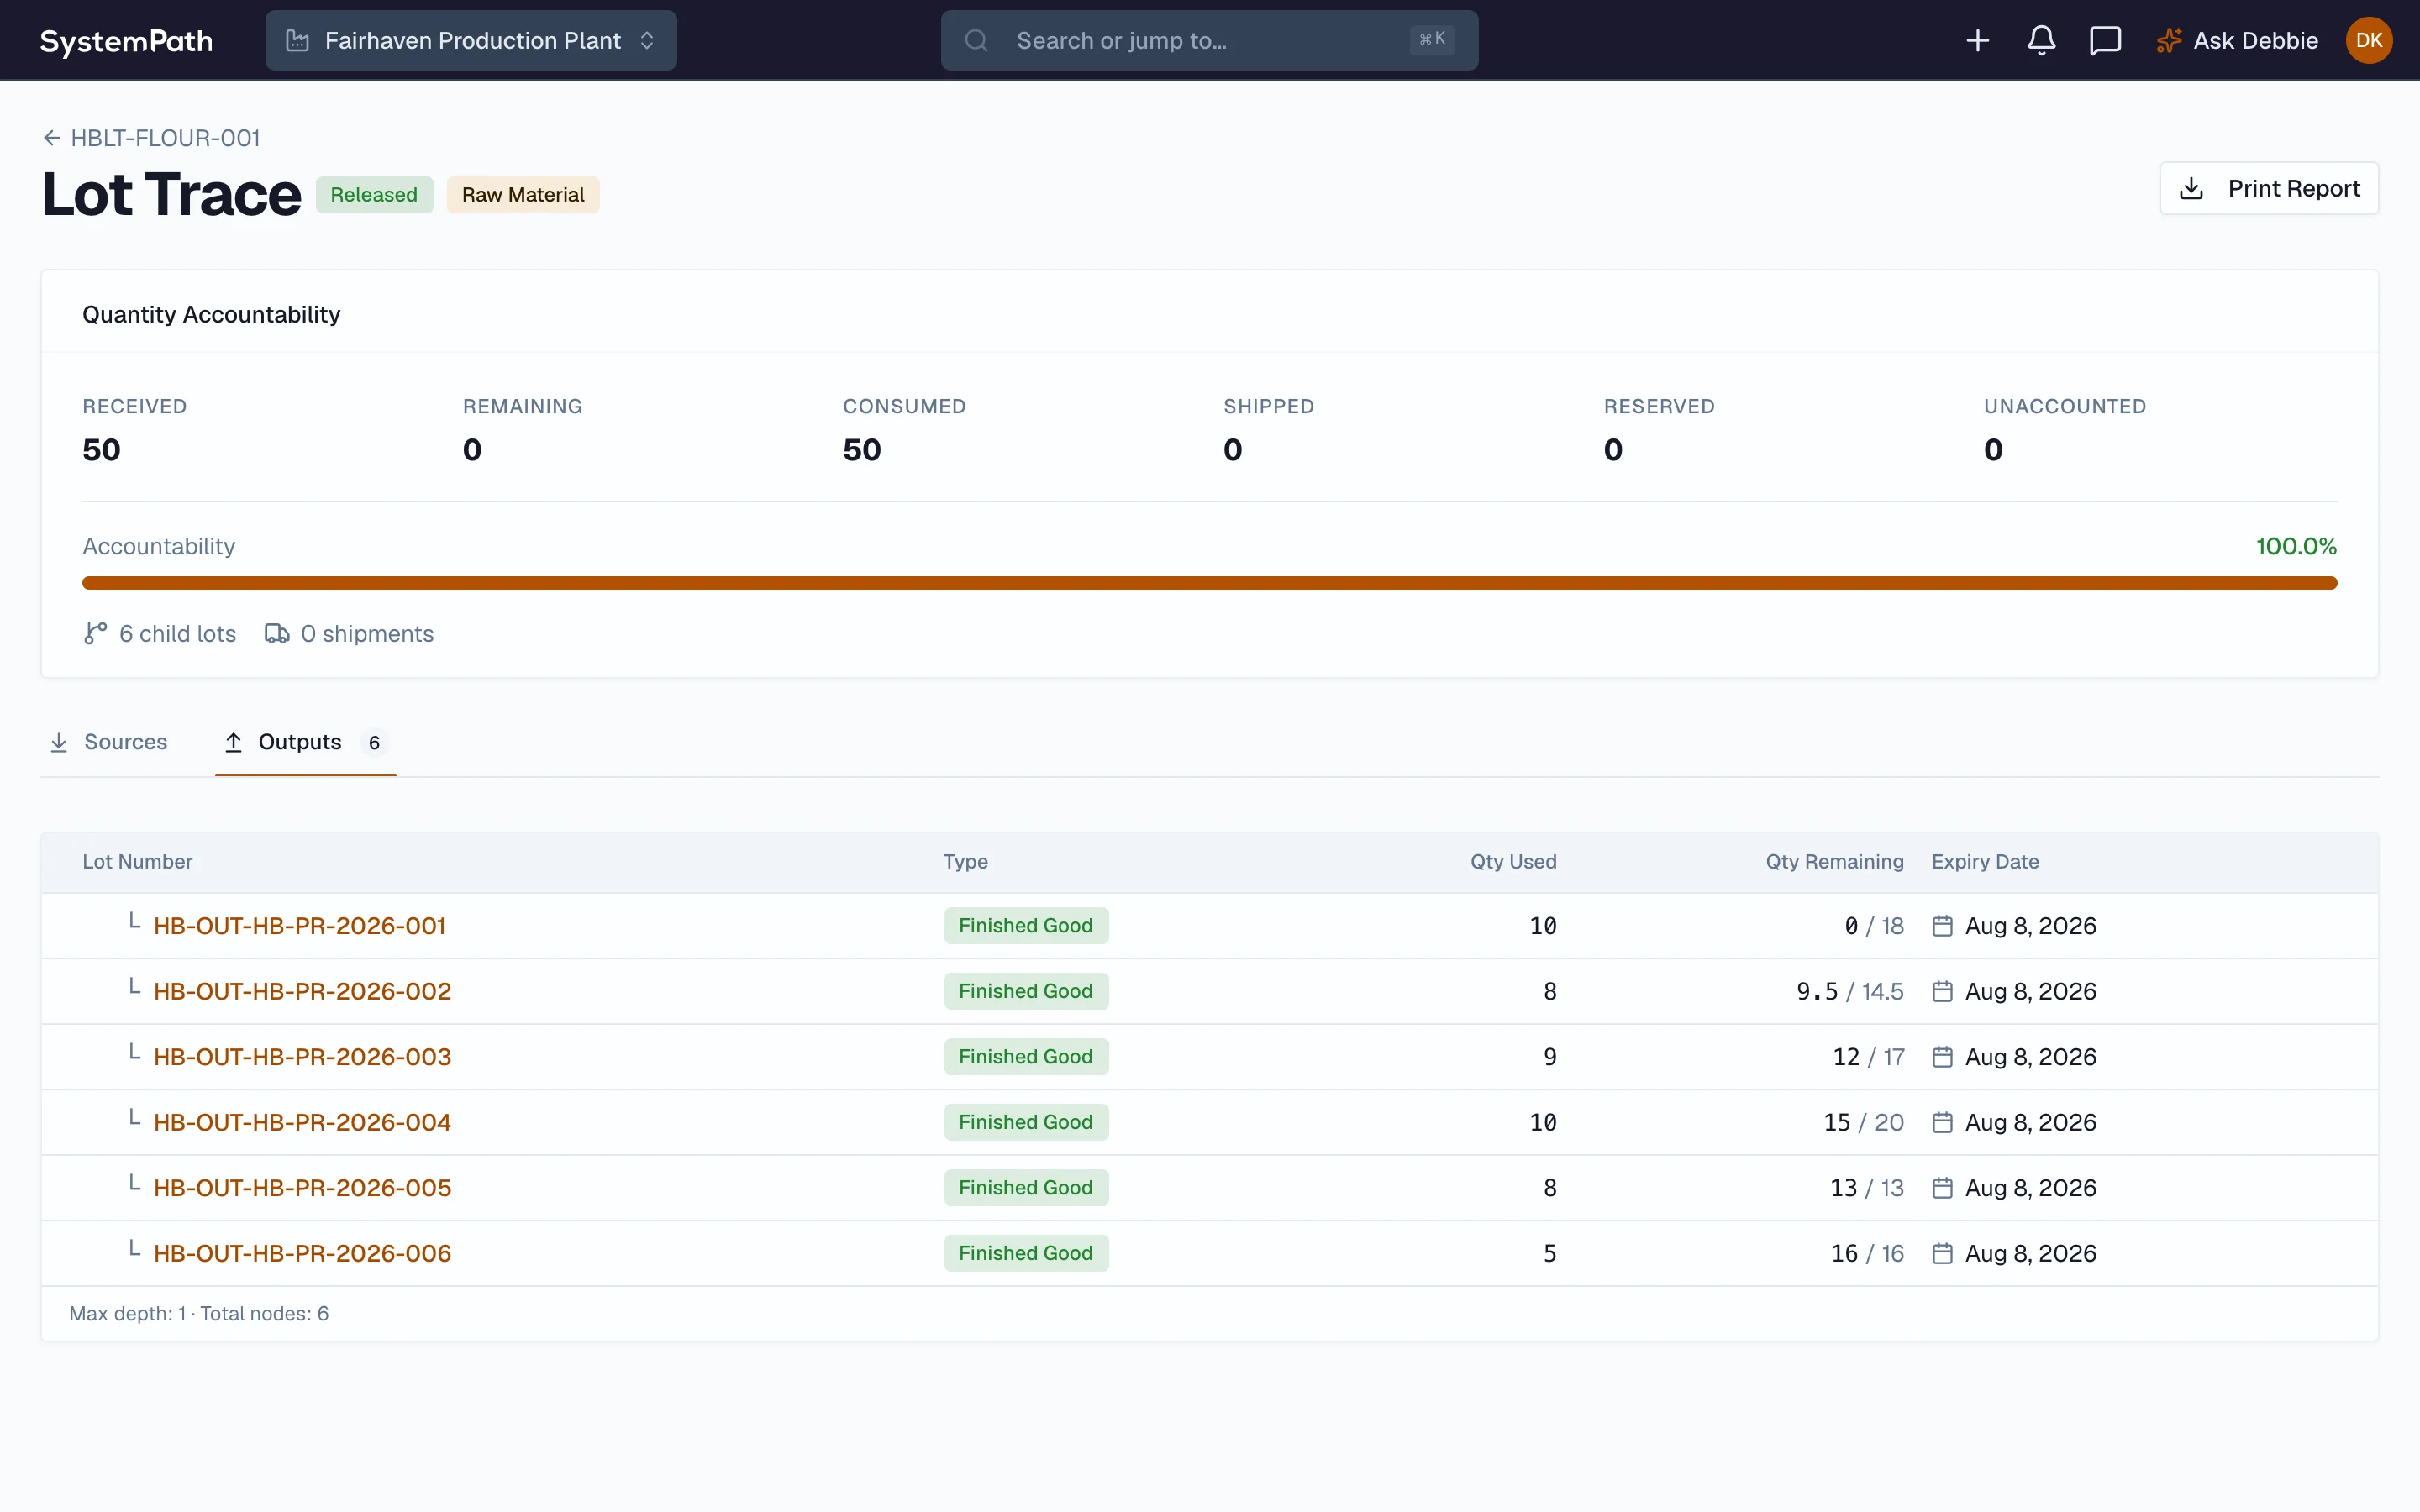Image resolution: width=2420 pixels, height=1512 pixels.
Task: Open Ask Debbie assistant
Action: [2237, 41]
